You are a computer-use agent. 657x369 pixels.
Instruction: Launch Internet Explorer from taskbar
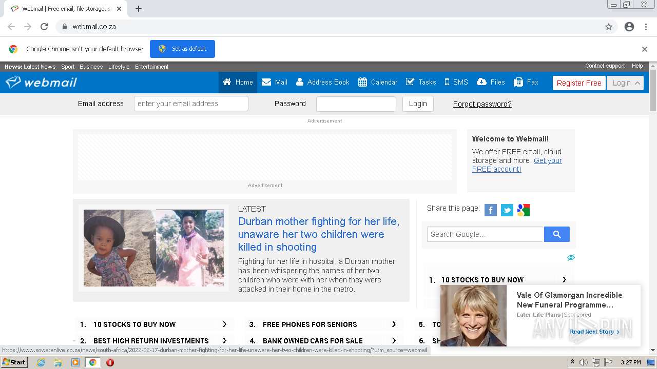(41, 362)
